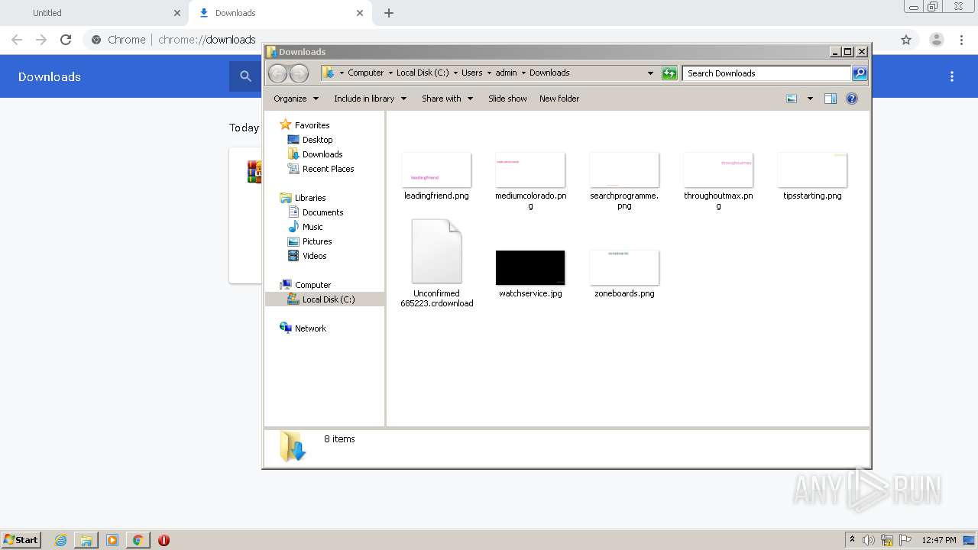The width and height of the screenshot is (978, 550).
Task: Open the Share with dropdown
Action: point(447,99)
